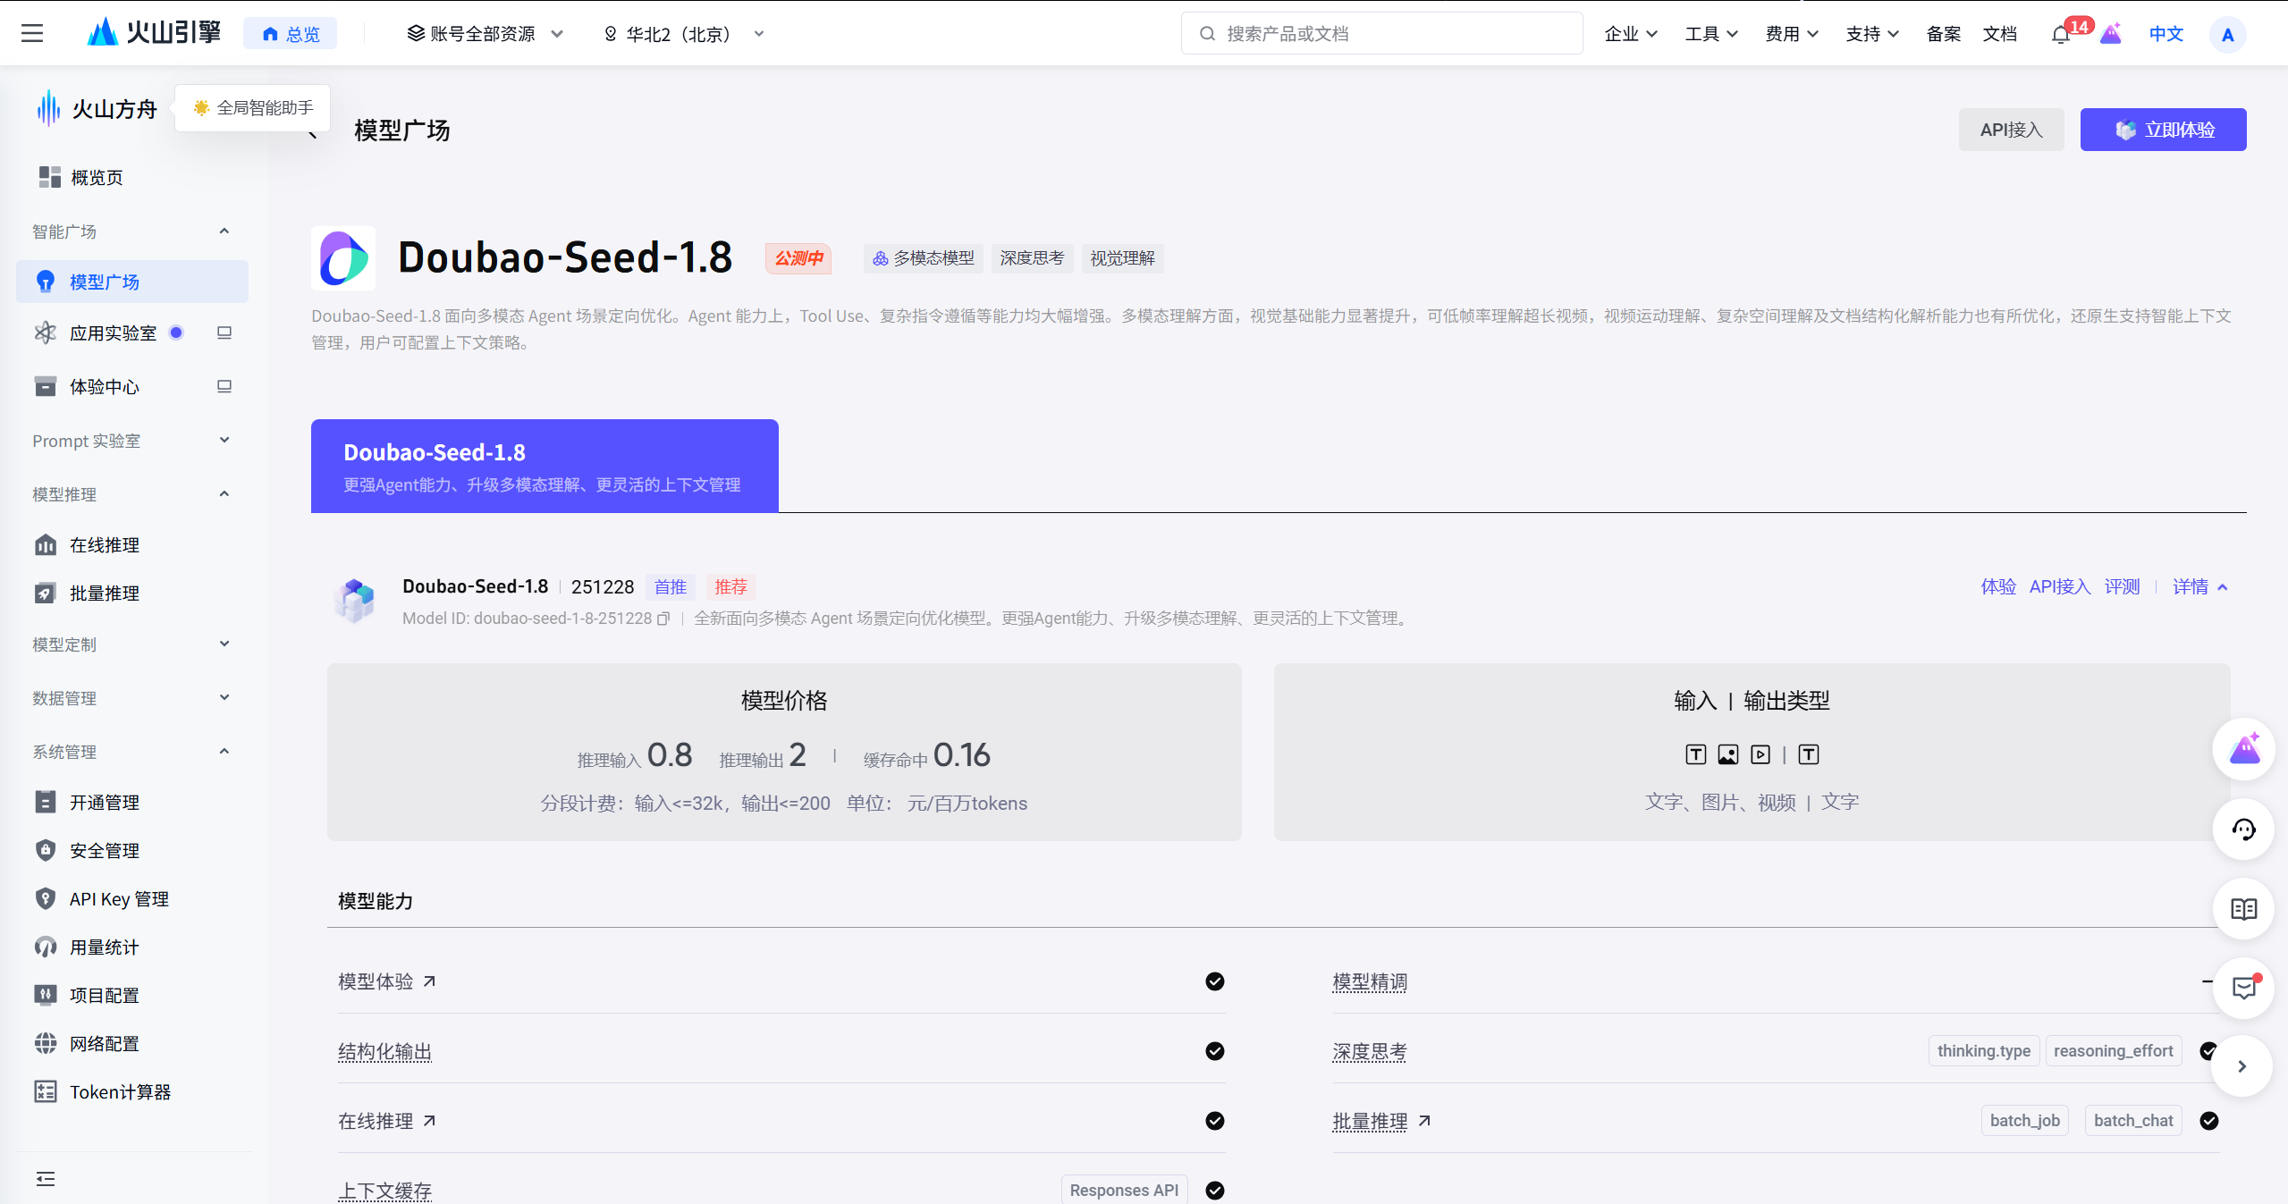
Task: Copy the Model ID doubao-seed-1-8-251228
Action: pos(663,619)
